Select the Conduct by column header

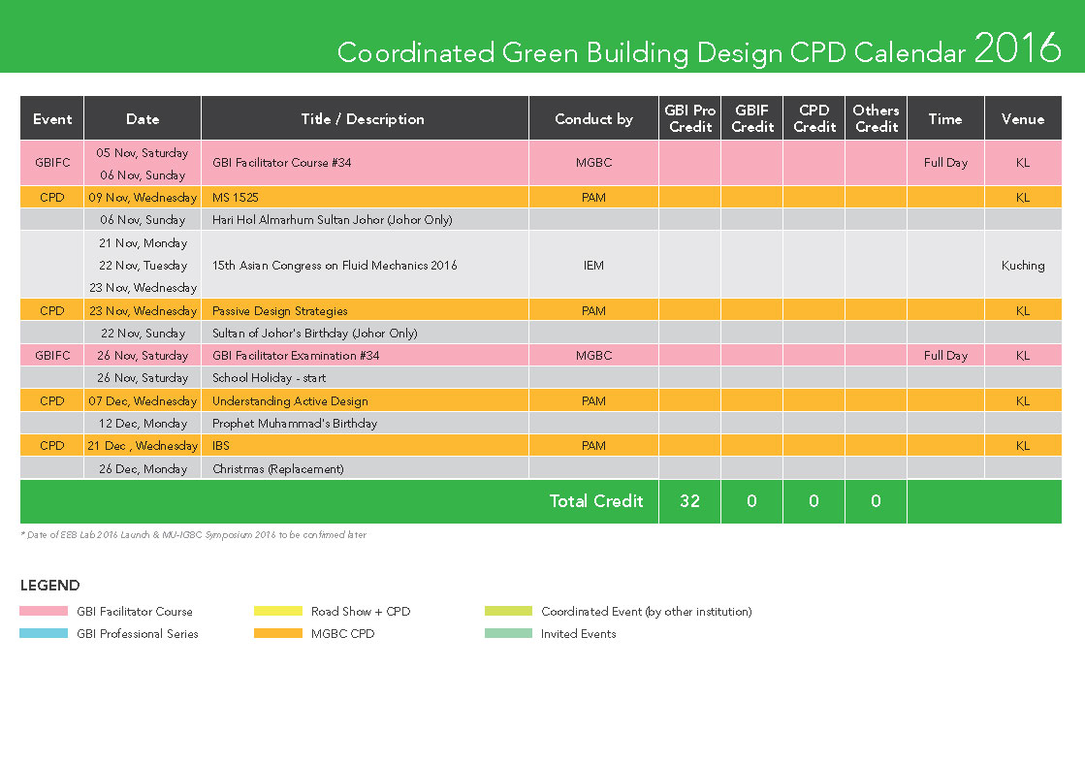(593, 119)
